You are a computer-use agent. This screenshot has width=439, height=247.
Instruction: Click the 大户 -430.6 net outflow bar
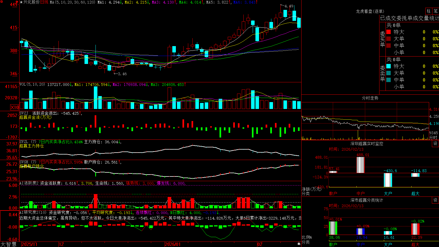click(x=388, y=180)
